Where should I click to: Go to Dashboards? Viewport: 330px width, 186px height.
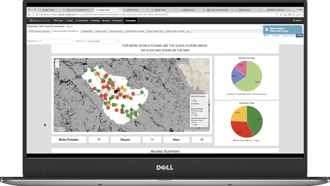[x=82, y=20]
